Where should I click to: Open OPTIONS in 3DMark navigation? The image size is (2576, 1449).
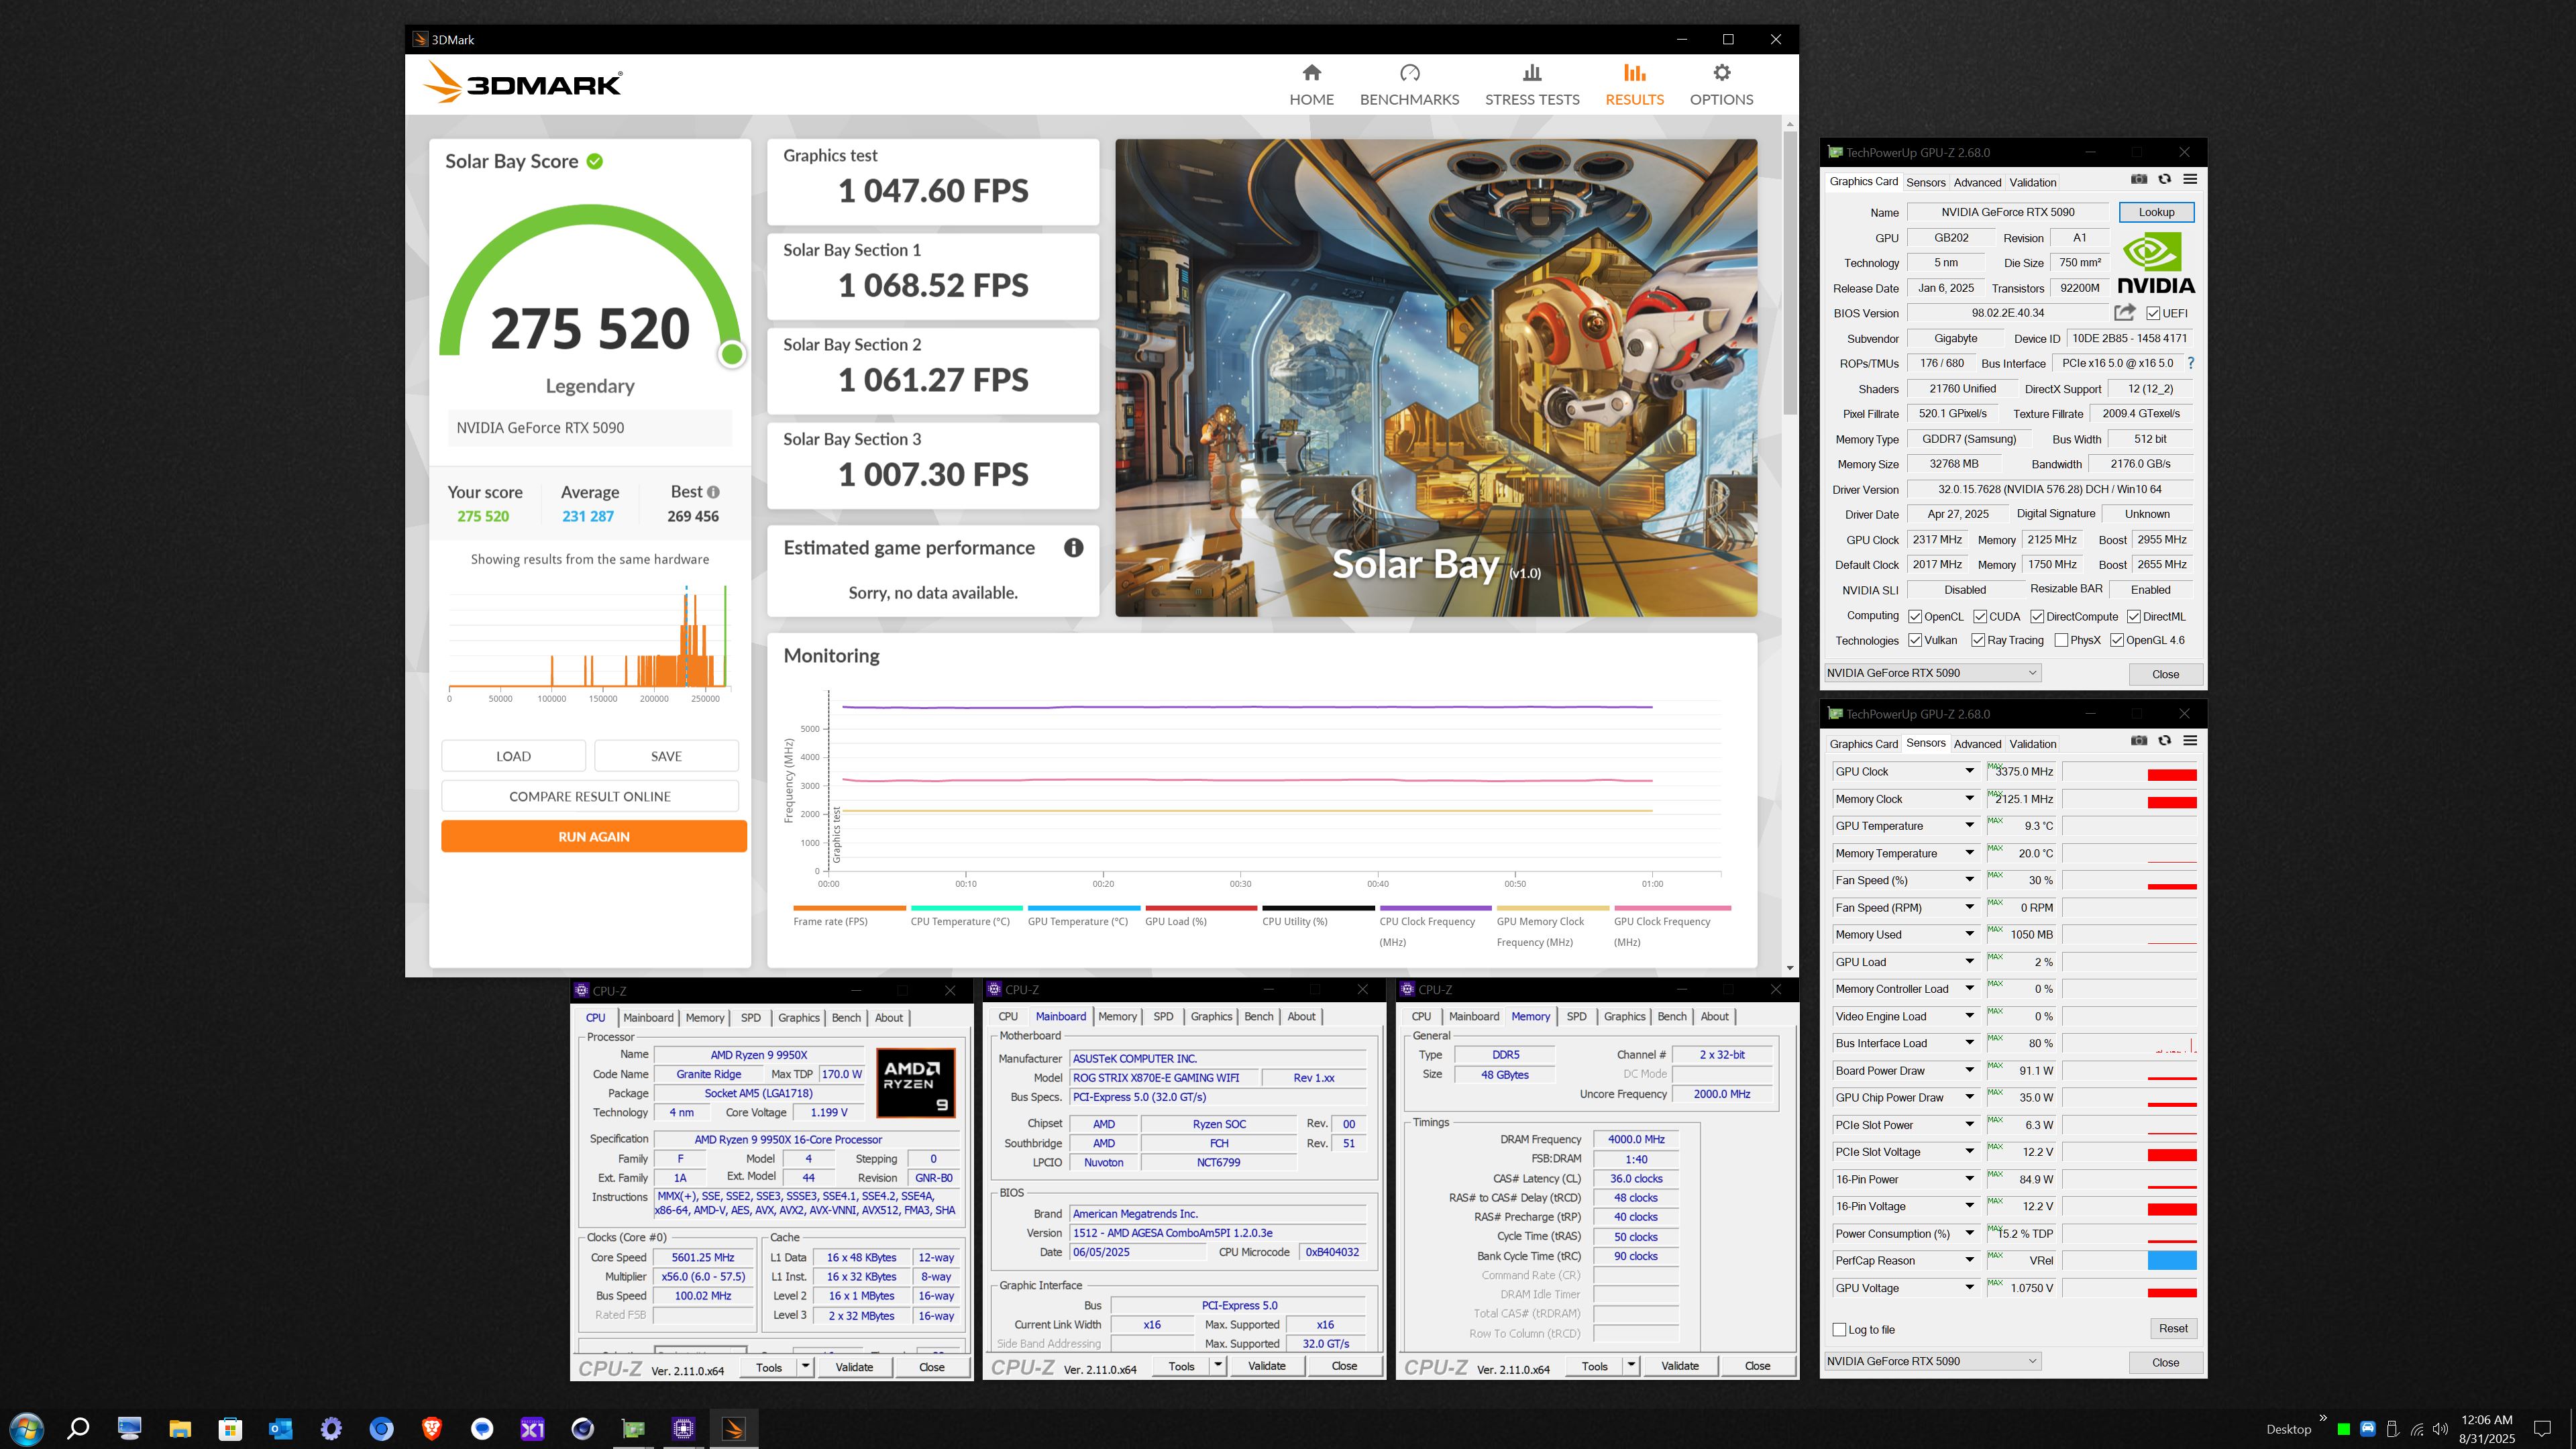pyautogui.click(x=1721, y=84)
